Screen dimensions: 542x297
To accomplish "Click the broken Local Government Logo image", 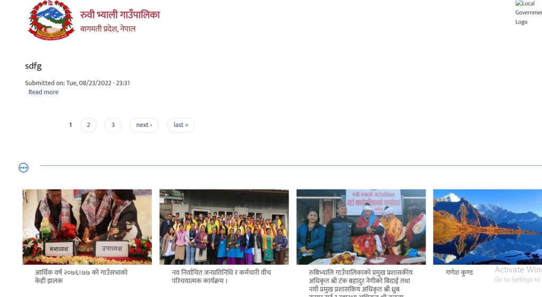I will pyautogui.click(x=529, y=13).
